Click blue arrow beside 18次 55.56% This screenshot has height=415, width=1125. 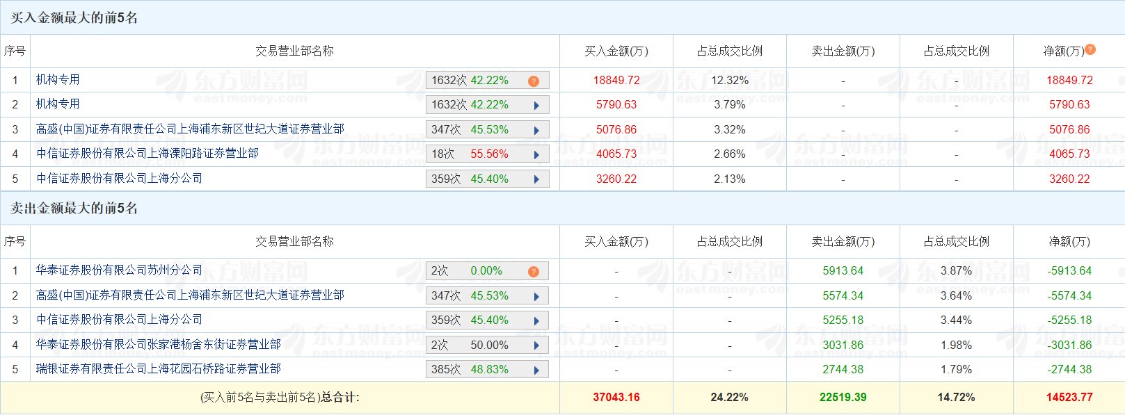coord(536,155)
